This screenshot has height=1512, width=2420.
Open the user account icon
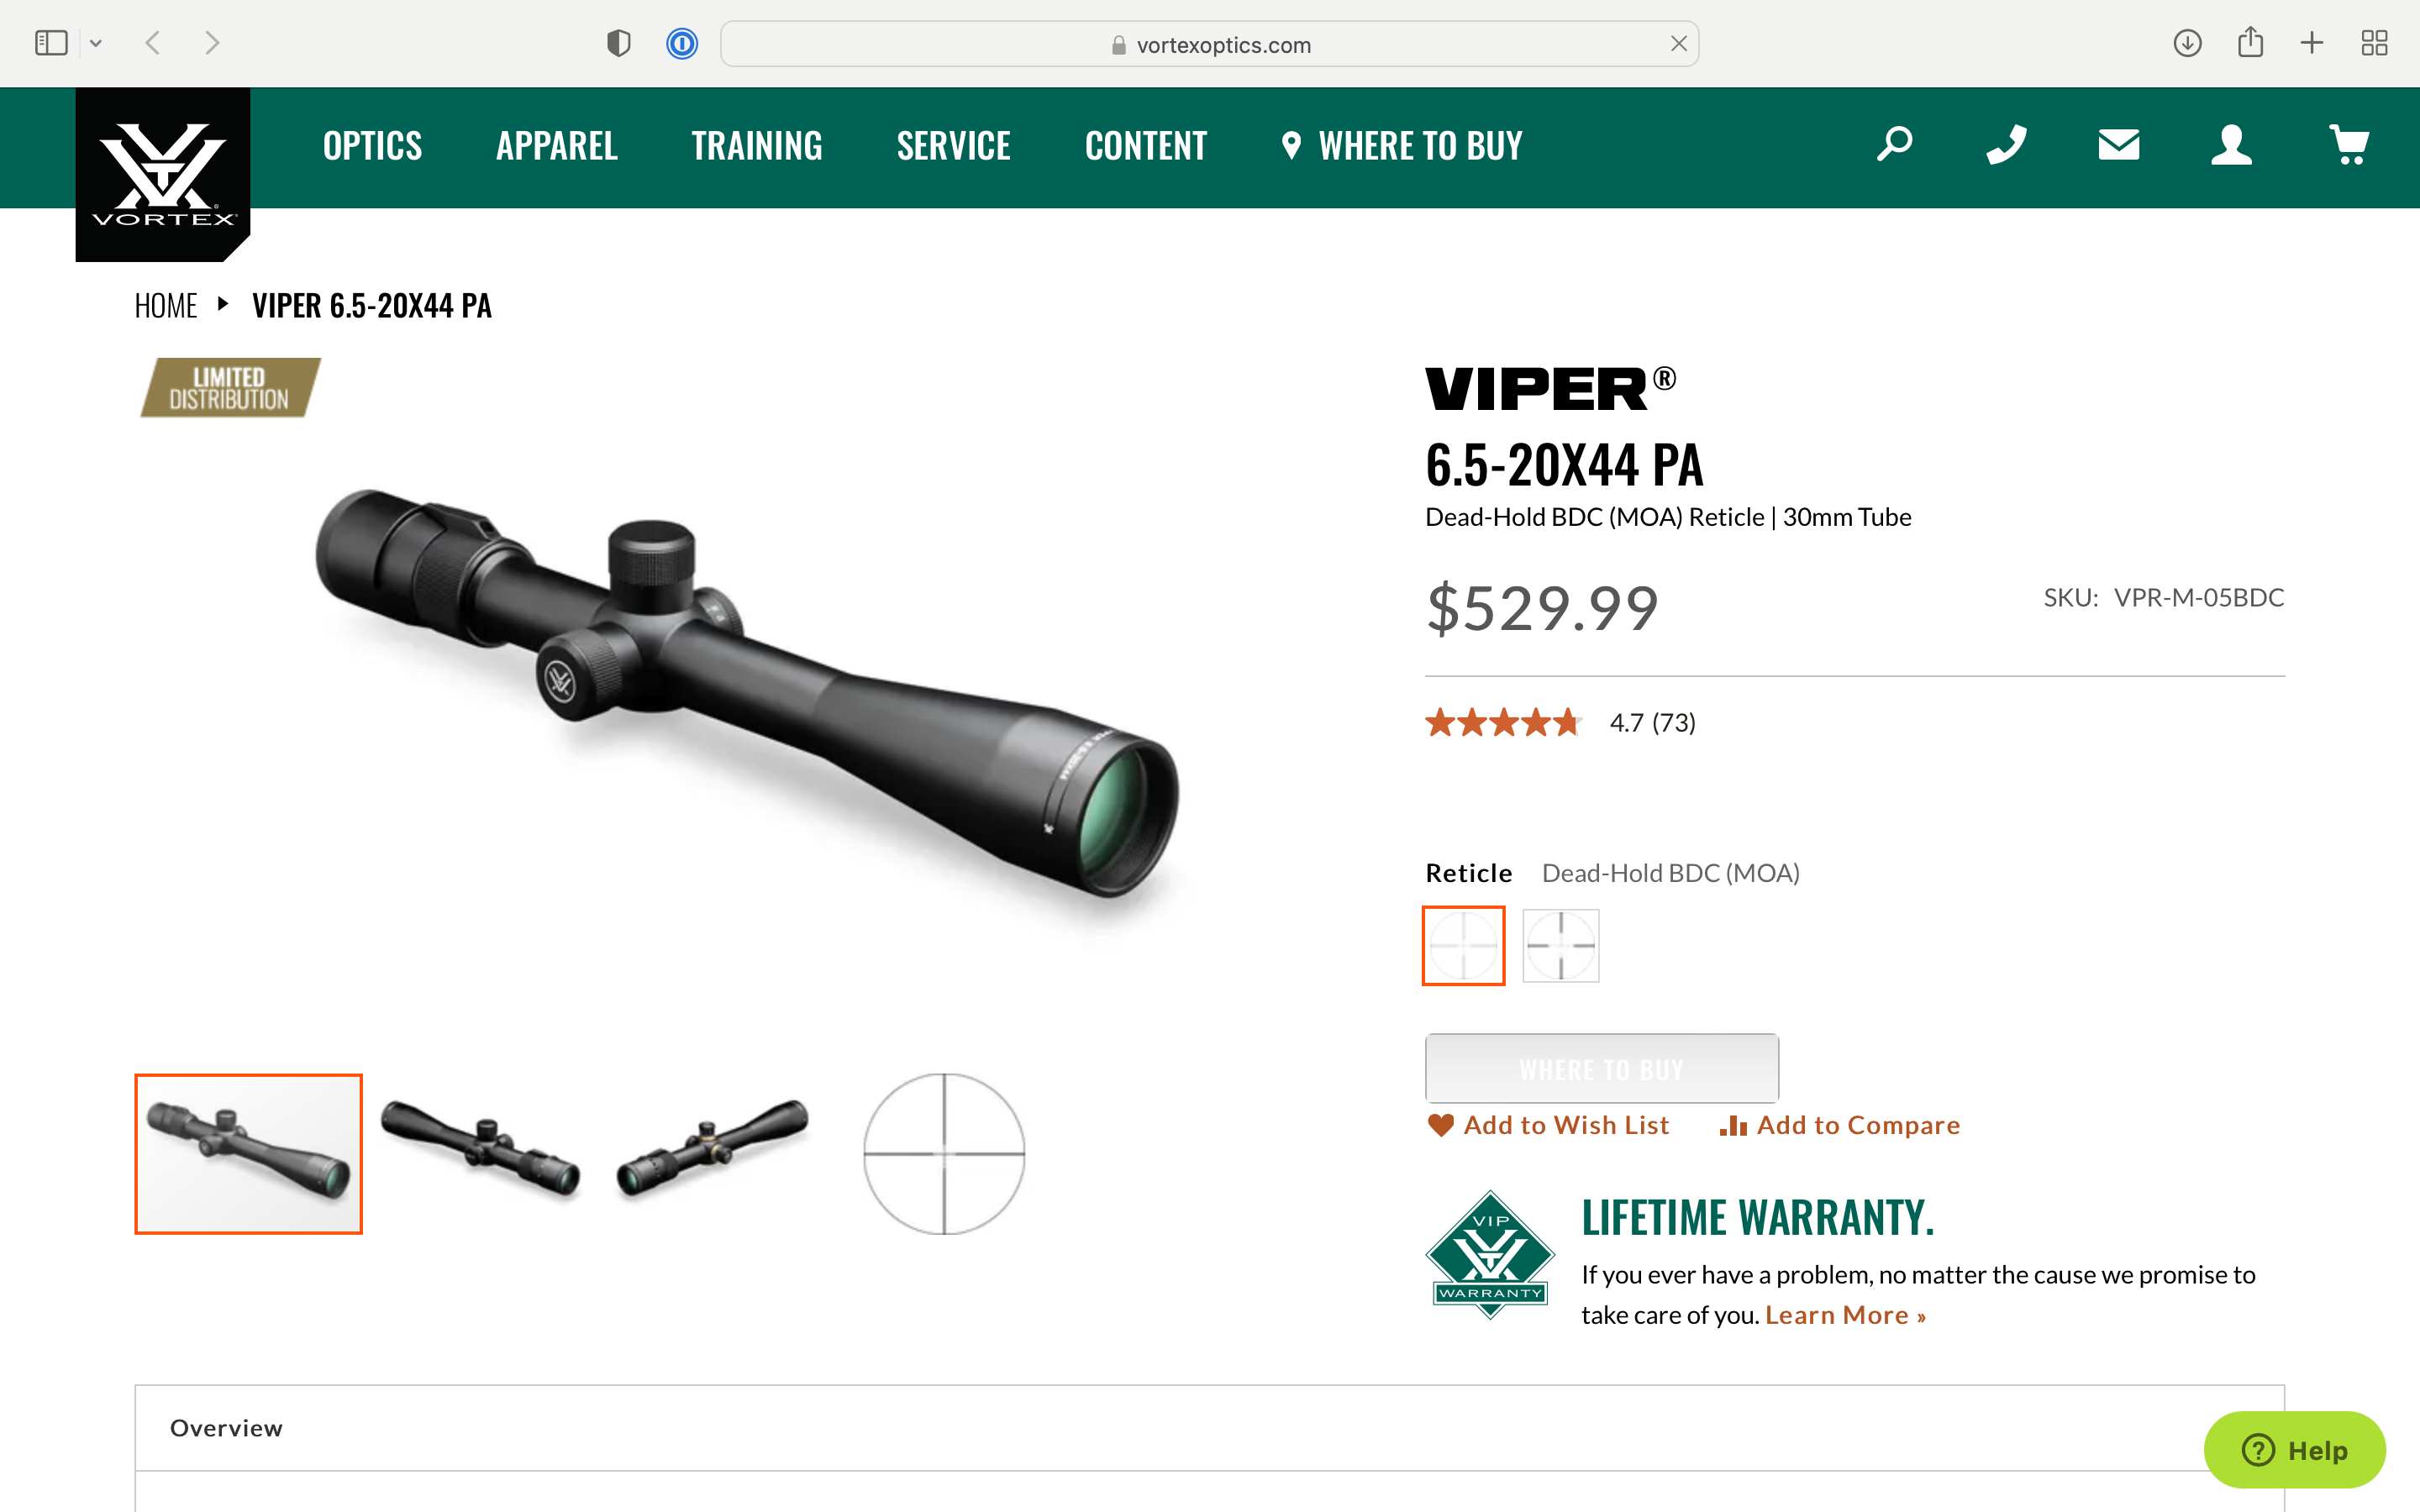coord(2231,145)
